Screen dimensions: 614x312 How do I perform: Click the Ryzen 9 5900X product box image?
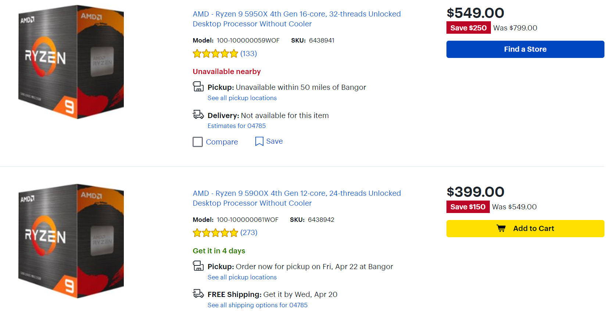pyautogui.click(x=71, y=241)
